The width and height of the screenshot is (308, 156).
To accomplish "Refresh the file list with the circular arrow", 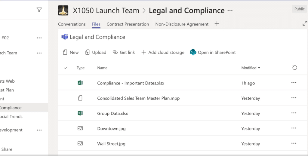I will point(295,68).
